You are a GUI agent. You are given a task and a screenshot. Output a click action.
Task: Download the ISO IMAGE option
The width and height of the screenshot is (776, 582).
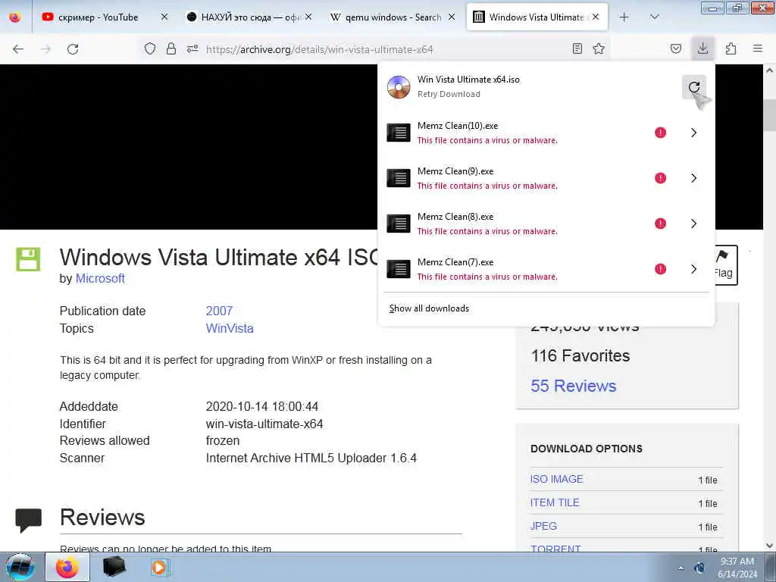[557, 479]
